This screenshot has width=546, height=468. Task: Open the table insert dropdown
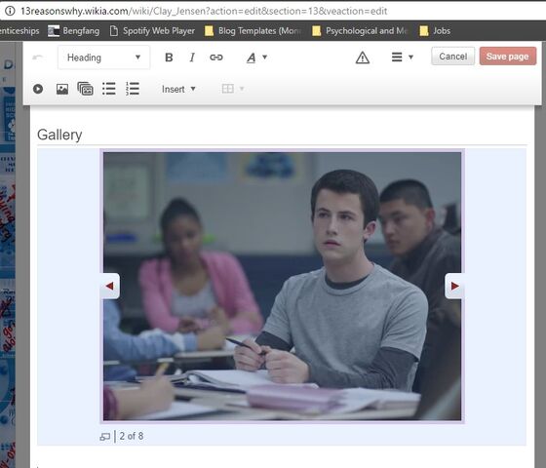233,89
